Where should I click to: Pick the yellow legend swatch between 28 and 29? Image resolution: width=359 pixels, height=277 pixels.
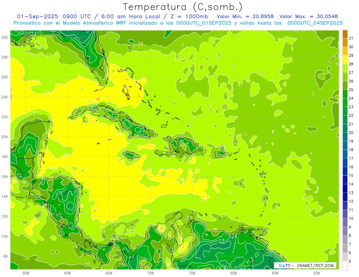pos(345,60)
